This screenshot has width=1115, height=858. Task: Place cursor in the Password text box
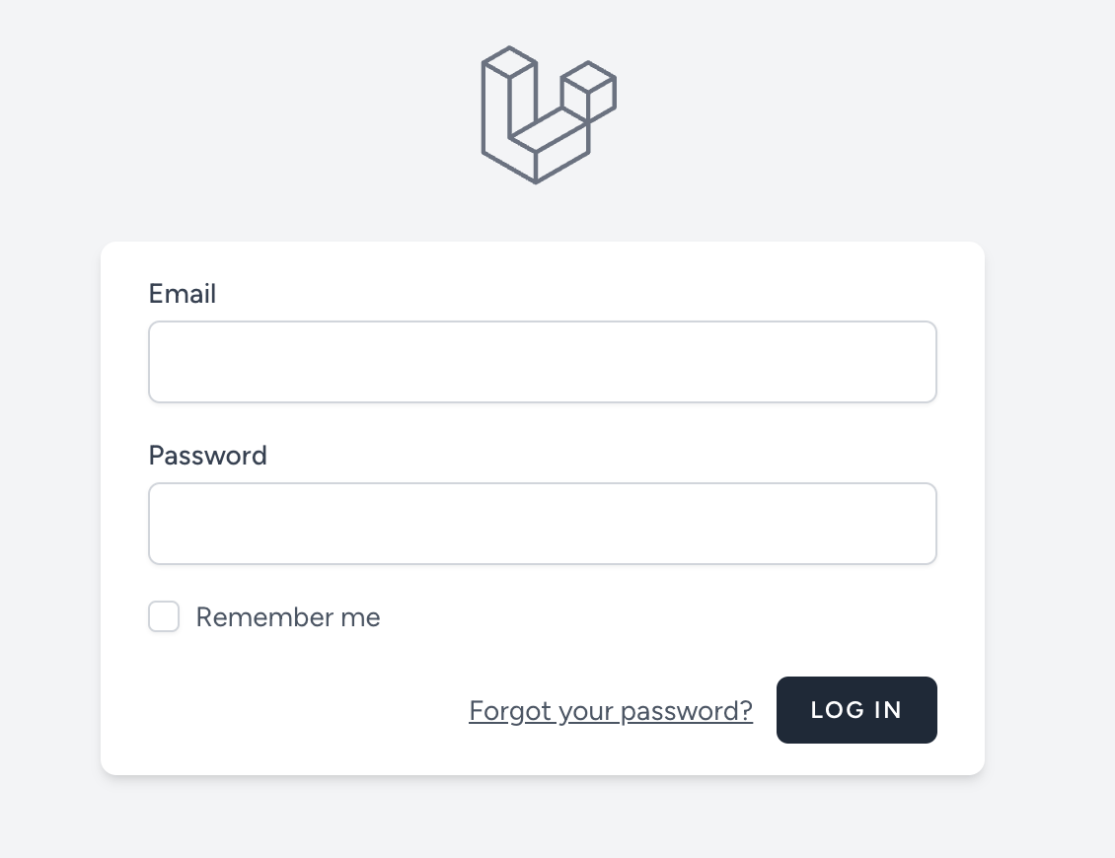[542, 524]
